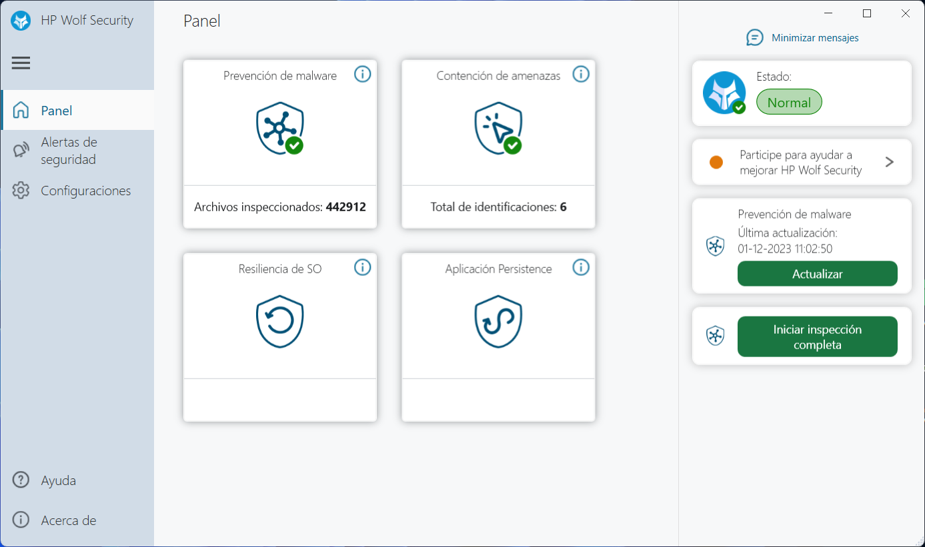Click the Panel page heading
The height and width of the screenshot is (547, 925).
pos(202,21)
